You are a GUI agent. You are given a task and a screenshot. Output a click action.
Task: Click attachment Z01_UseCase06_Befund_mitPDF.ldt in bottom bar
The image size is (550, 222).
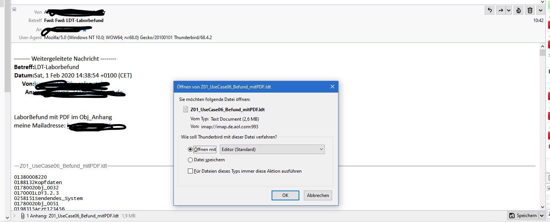tap(84, 216)
